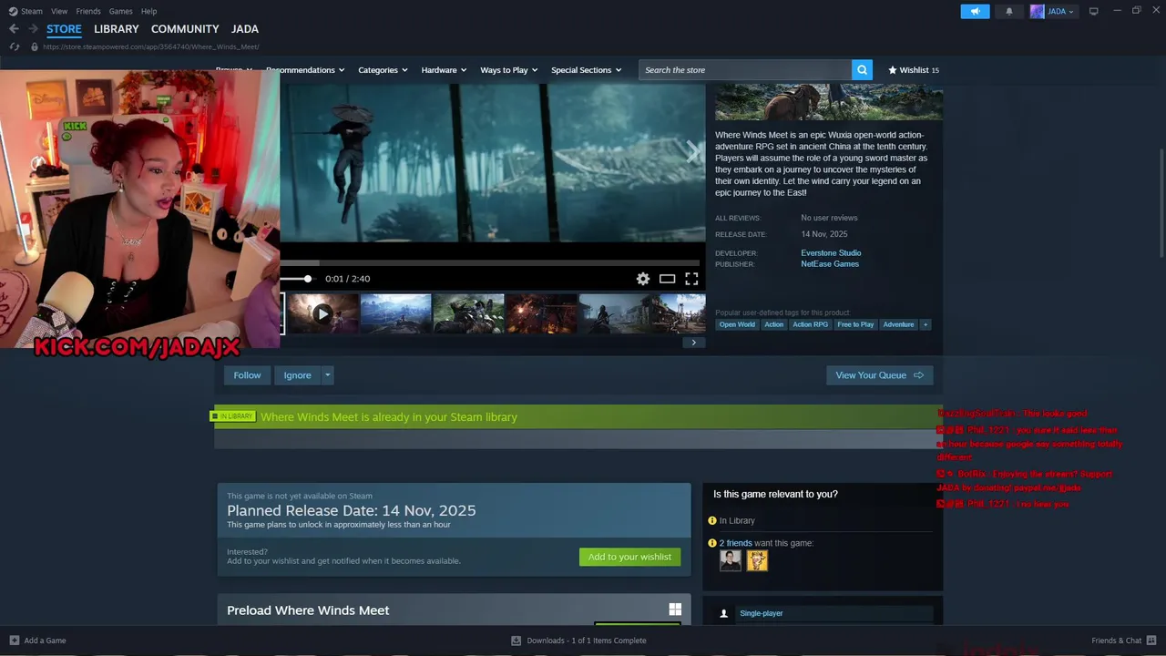Select the horseback rider screenshot thumbnail
Image resolution: width=1166 pixels, height=656 pixels.
468,313
